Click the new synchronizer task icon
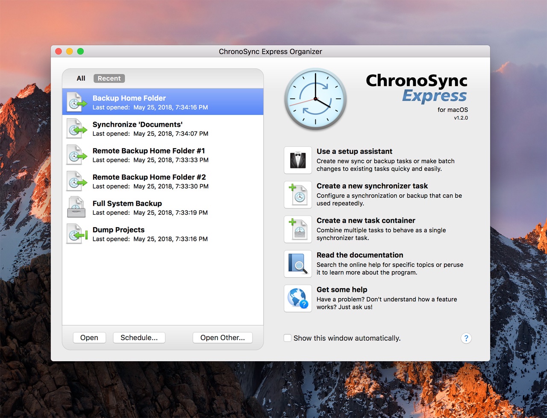This screenshot has height=418, width=547. [x=298, y=195]
